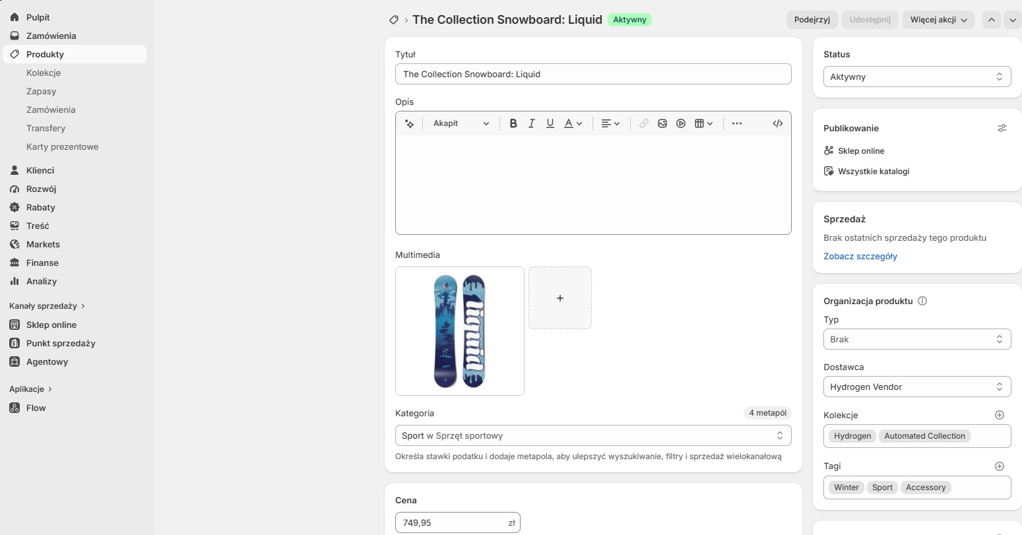The width and height of the screenshot is (1022, 535).
Task: Open the Markets section
Action: tap(43, 244)
